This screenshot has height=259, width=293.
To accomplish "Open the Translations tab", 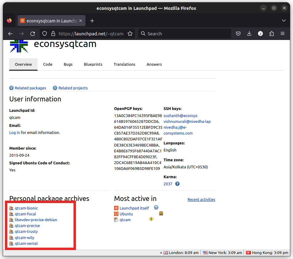I will coord(125,65).
